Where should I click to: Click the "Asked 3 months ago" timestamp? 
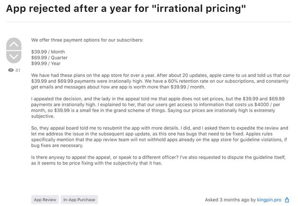tap(226, 200)
